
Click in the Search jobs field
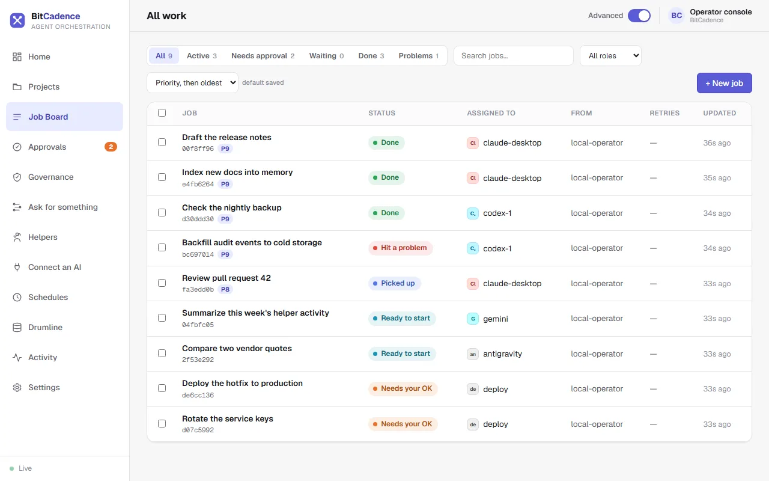click(x=514, y=55)
